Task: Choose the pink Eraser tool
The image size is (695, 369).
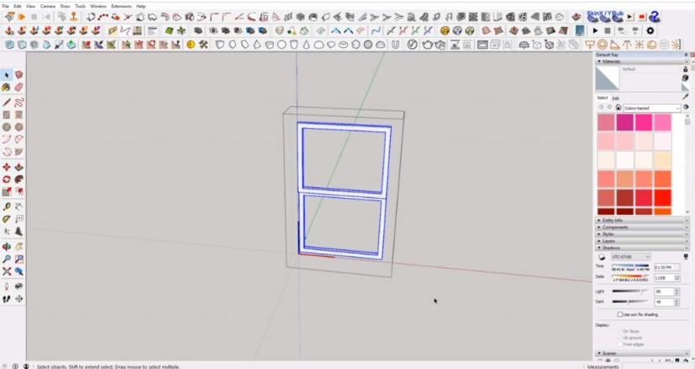Action: 19,88
